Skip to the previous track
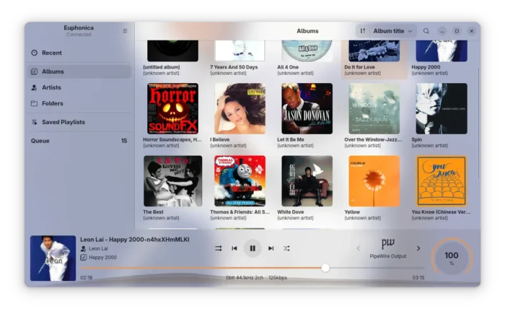 pyautogui.click(x=234, y=248)
